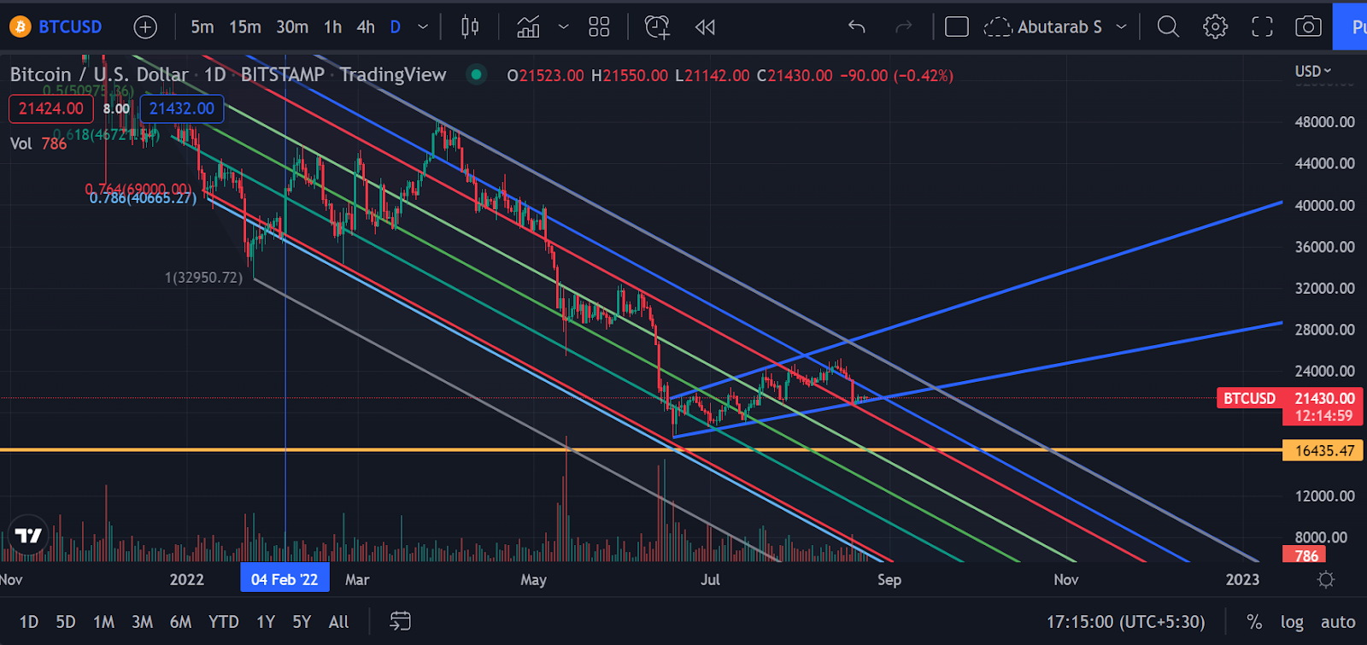
Task: Open the USD currency dropdown
Action: 1313,71
